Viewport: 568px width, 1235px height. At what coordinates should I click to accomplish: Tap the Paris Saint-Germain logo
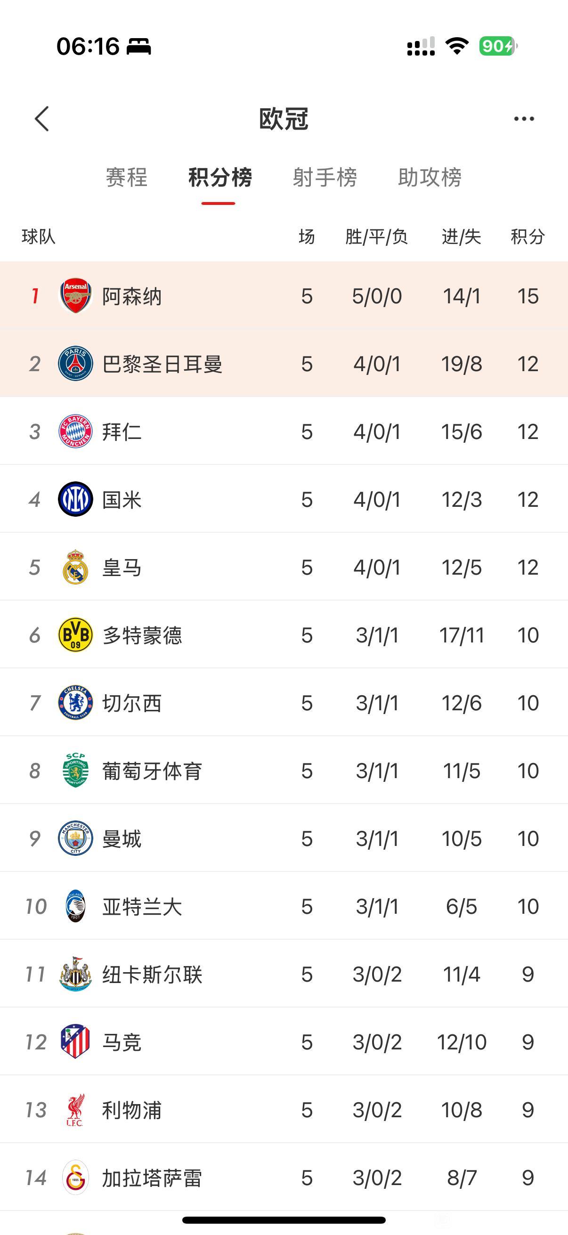point(75,364)
